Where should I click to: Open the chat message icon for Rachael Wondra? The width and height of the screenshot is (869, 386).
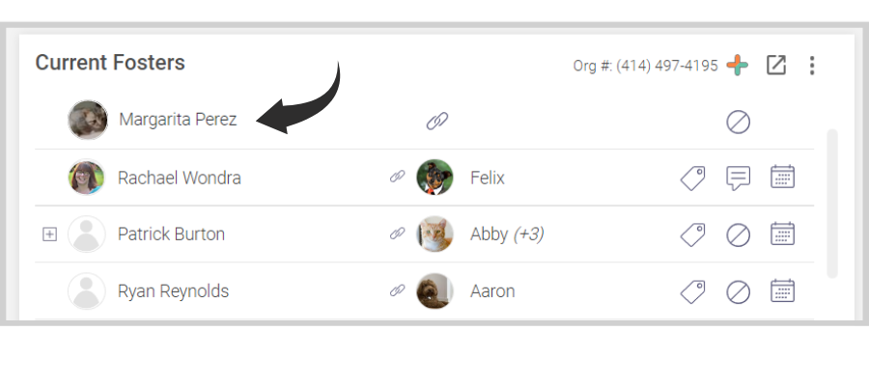pyautogui.click(x=738, y=178)
